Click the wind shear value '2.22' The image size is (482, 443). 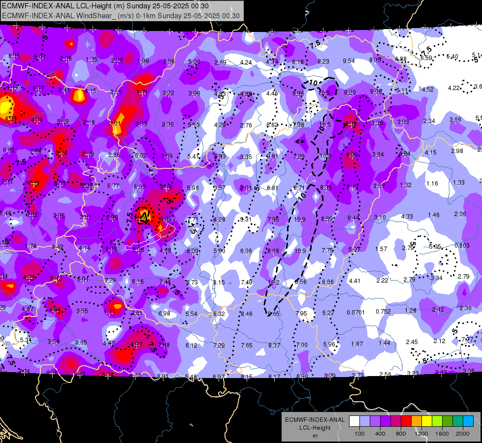383,281
